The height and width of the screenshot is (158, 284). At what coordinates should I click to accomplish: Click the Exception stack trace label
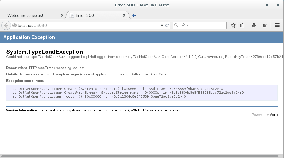(x=25, y=81)
